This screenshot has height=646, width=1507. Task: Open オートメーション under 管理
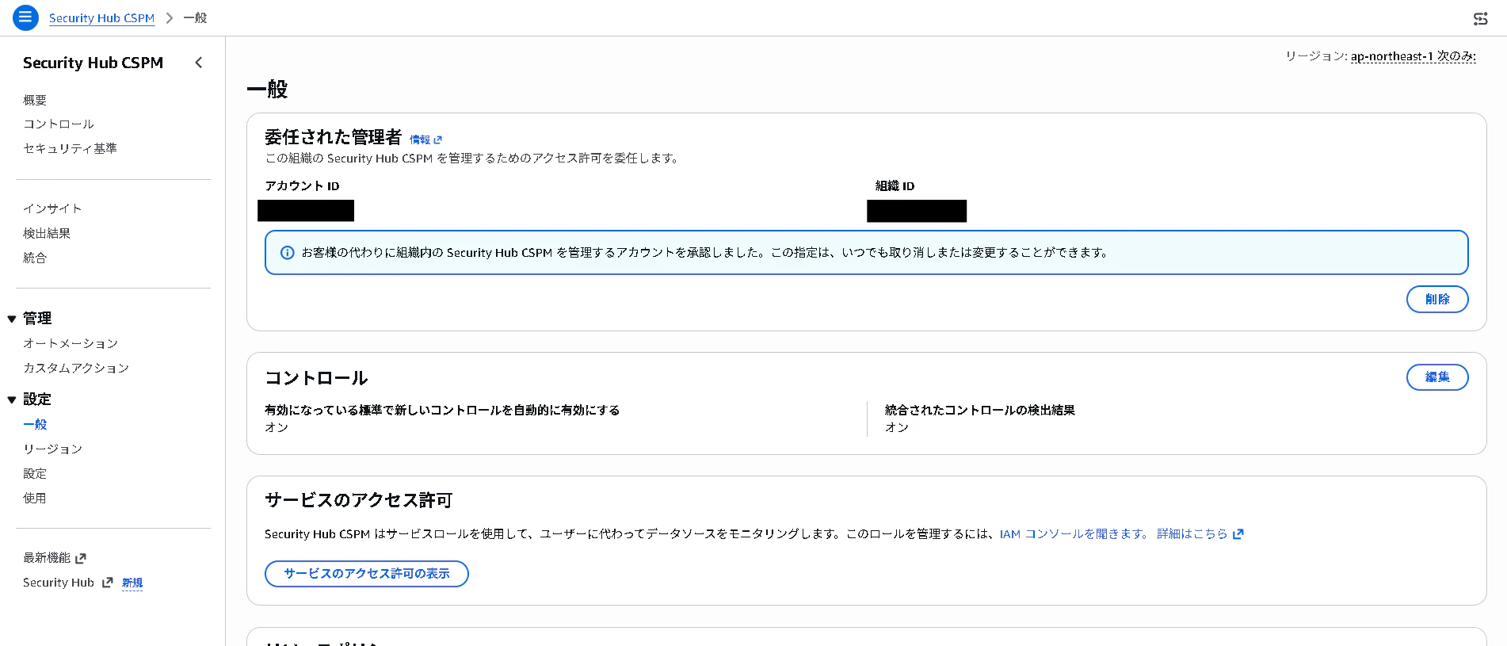(x=71, y=344)
